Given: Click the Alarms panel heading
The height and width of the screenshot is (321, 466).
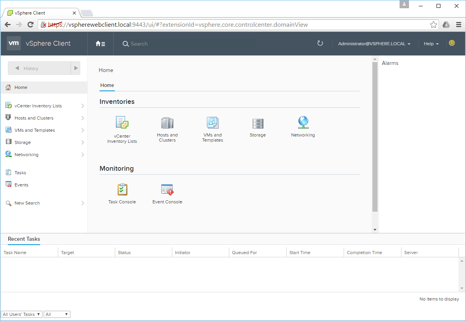Looking at the screenshot, I should coord(390,63).
